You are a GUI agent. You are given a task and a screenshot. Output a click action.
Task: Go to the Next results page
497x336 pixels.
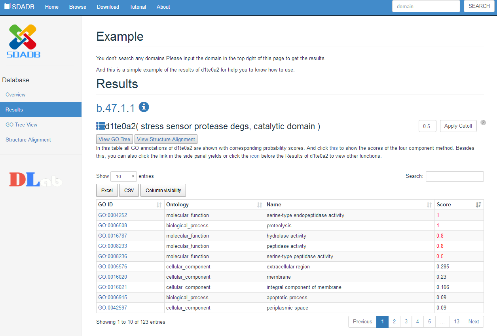(474, 322)
